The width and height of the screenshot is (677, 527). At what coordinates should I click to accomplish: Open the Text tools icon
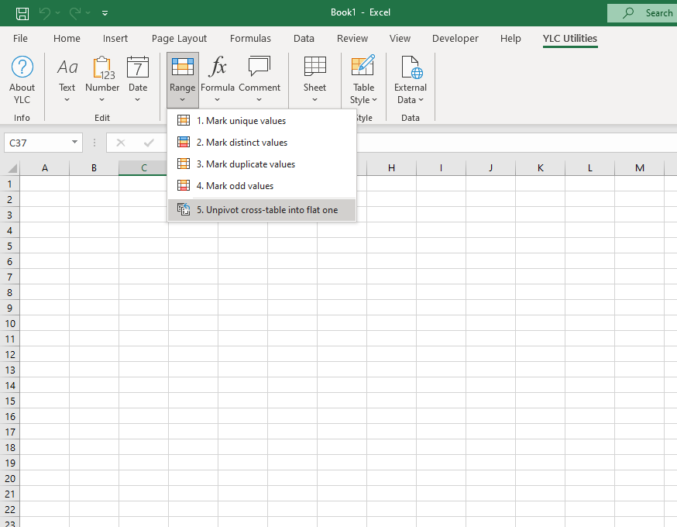tap(67, 68)
